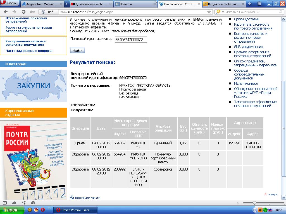Expand hidden tray icons arrow
286x214 pixels.
coord(255,210)
